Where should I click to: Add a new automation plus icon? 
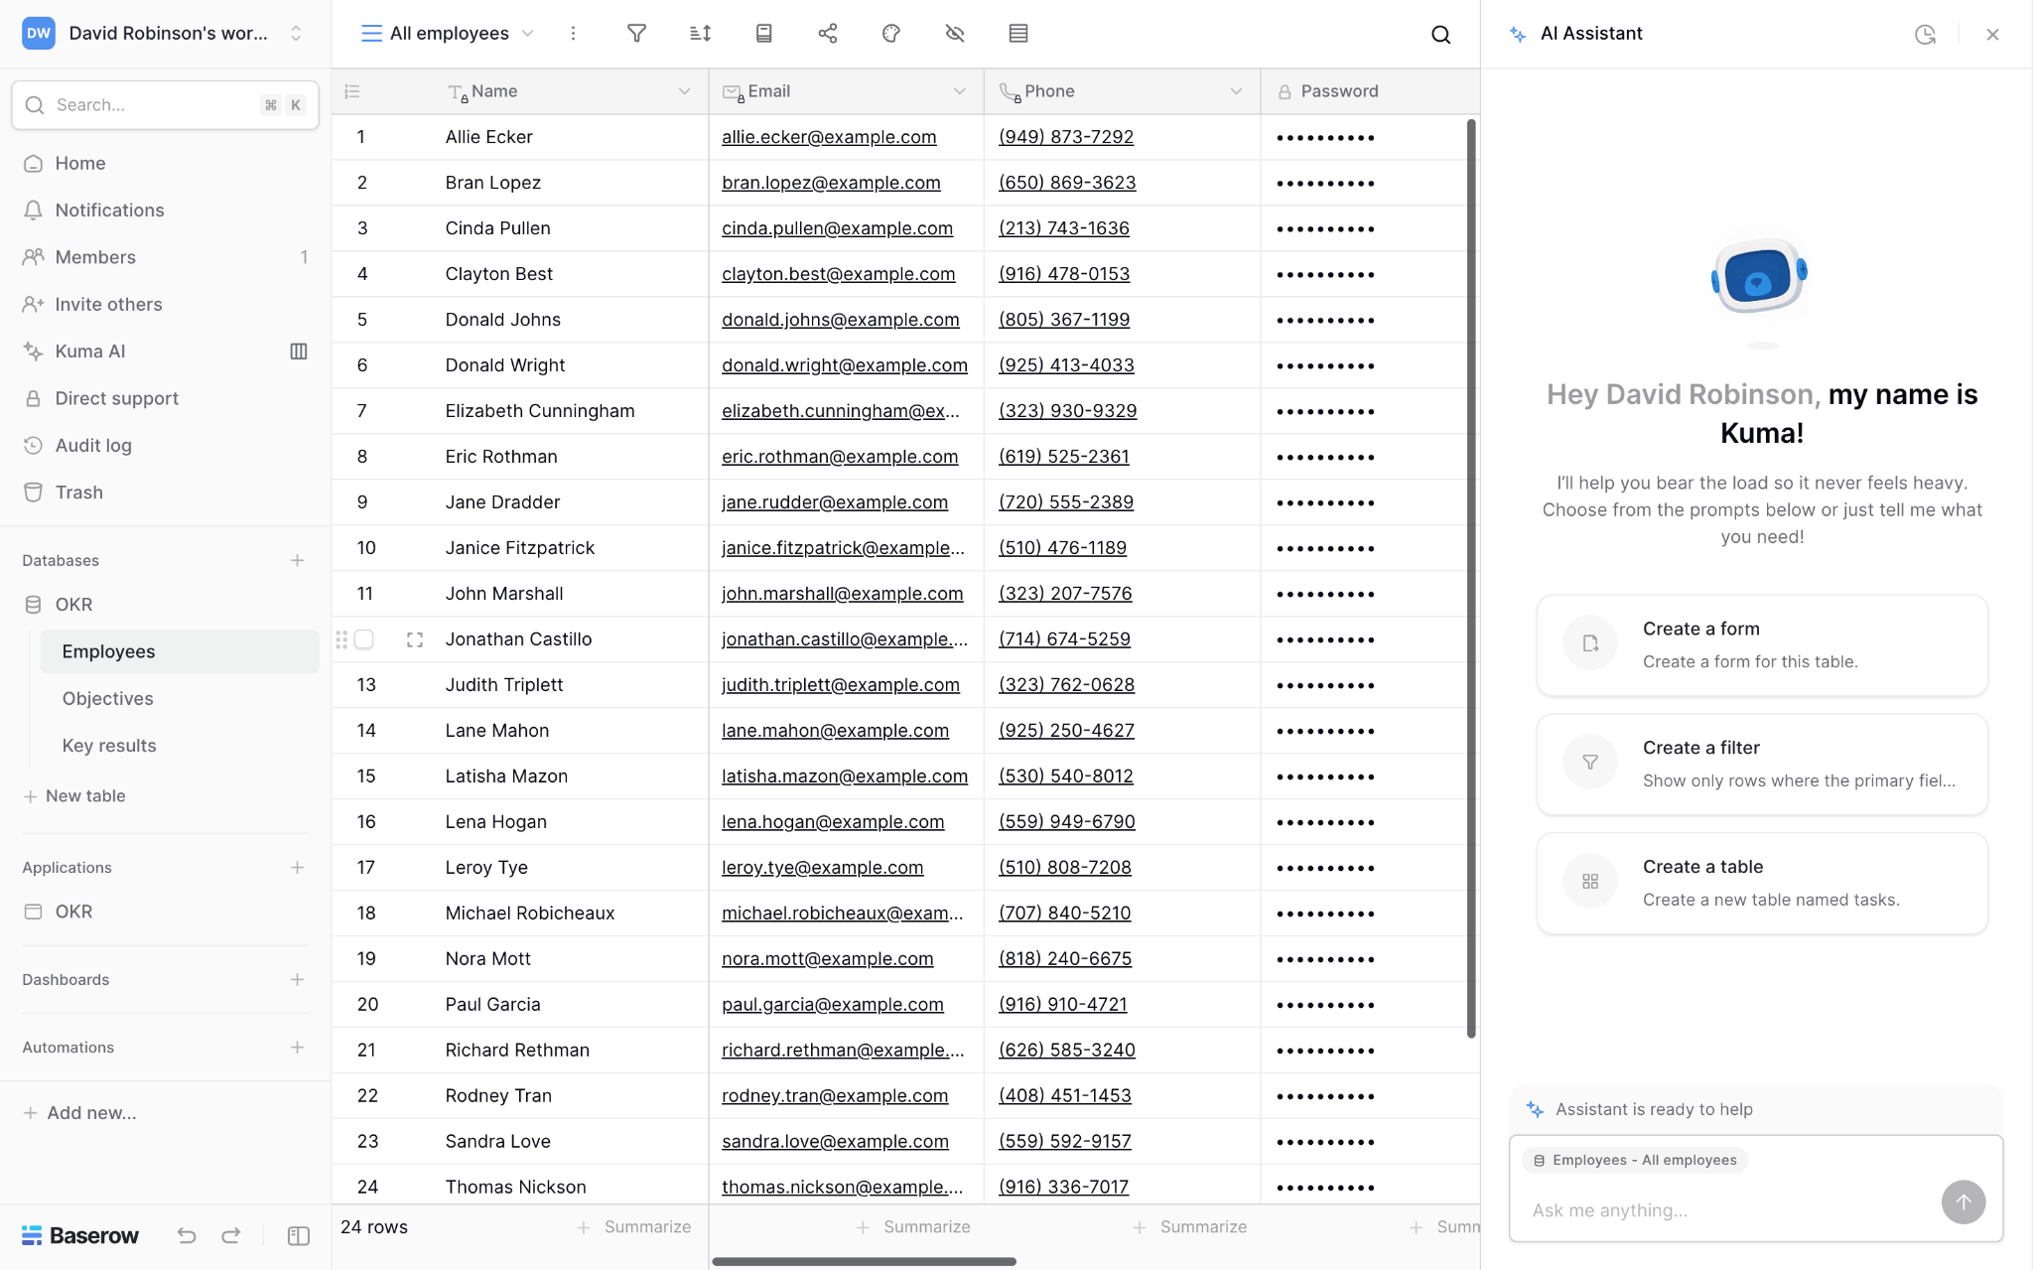click(297, 1047)
